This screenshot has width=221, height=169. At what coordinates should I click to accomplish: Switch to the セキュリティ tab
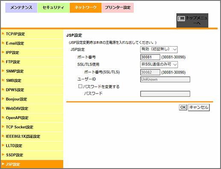pos(53,8)
